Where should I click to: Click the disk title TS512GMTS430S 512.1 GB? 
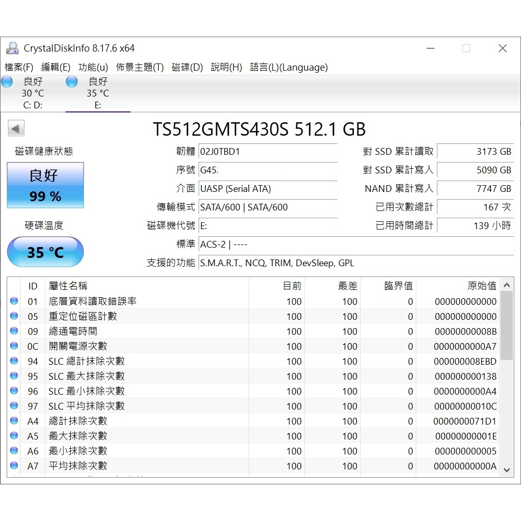point(259,129)
